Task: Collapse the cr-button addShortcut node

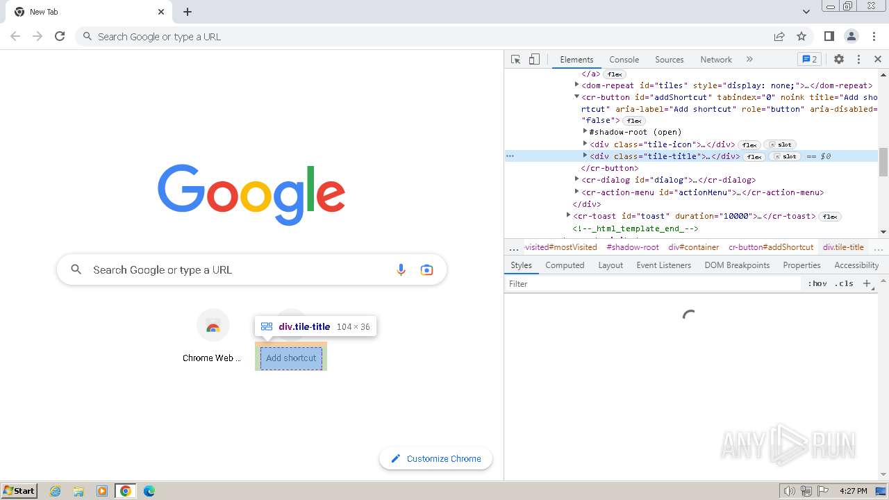Action: (x=576, y=97)
